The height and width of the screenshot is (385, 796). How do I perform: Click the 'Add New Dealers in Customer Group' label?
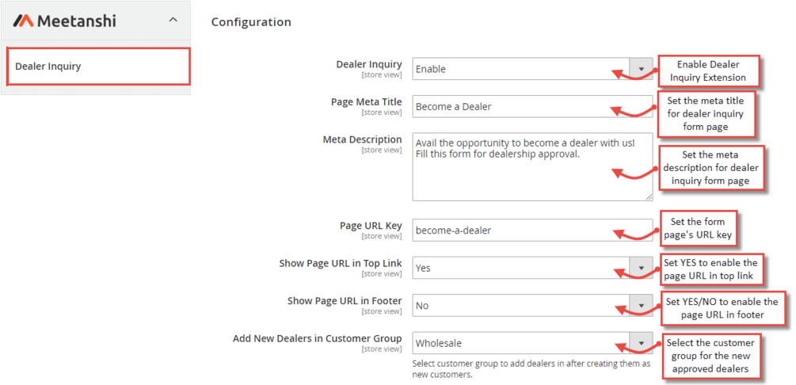pos(317,339)
